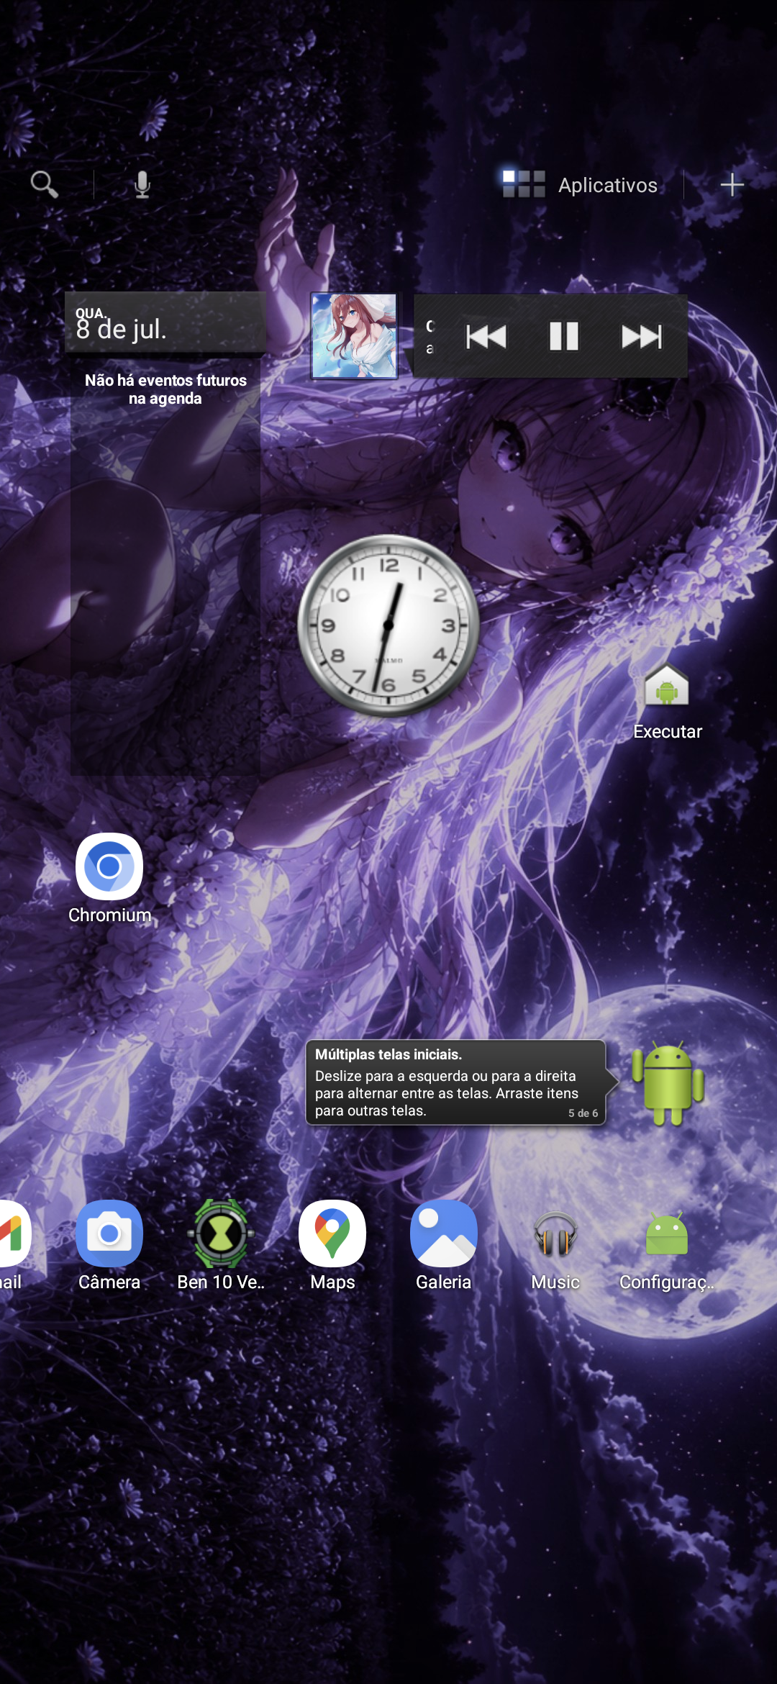Open the analog clock widget
This screenshot has width=777, height=1684.
point(388,625)
